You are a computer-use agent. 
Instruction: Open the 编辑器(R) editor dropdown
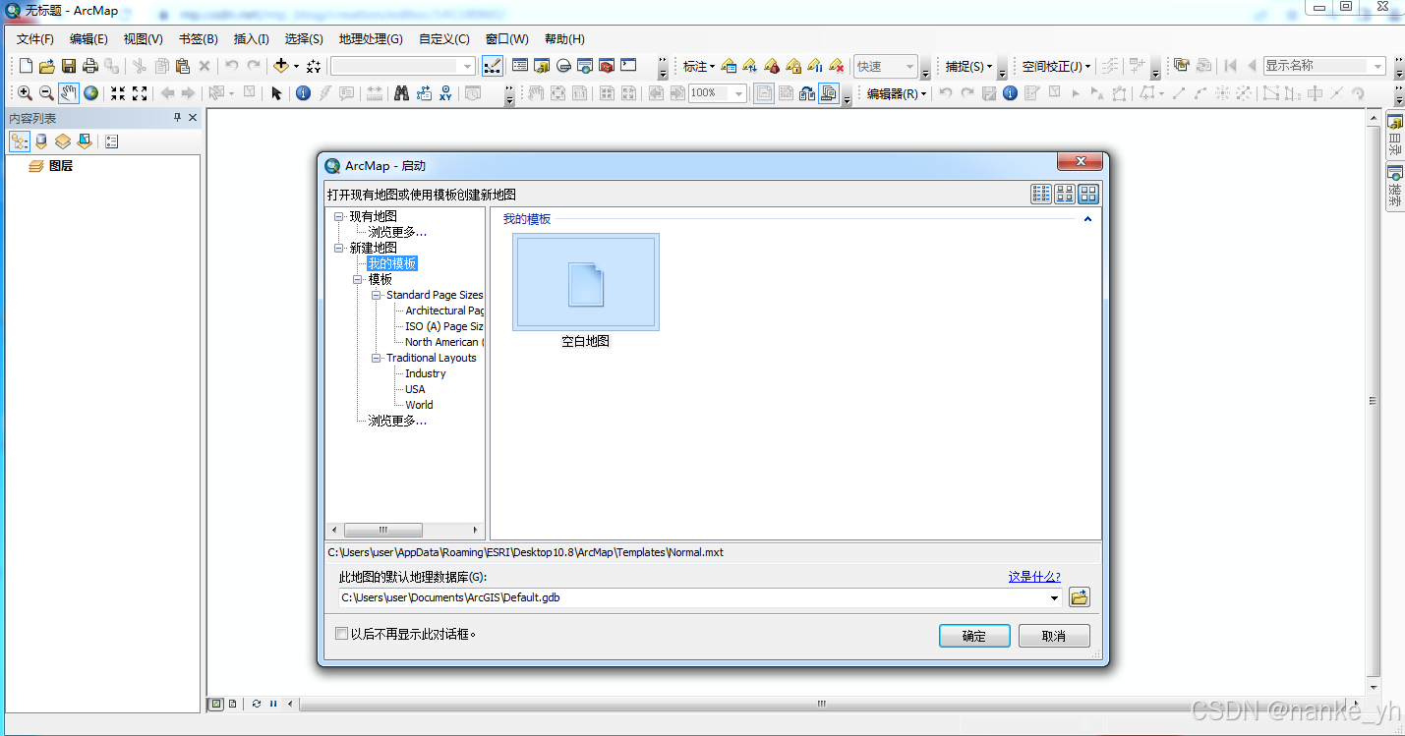coord(896,93)
